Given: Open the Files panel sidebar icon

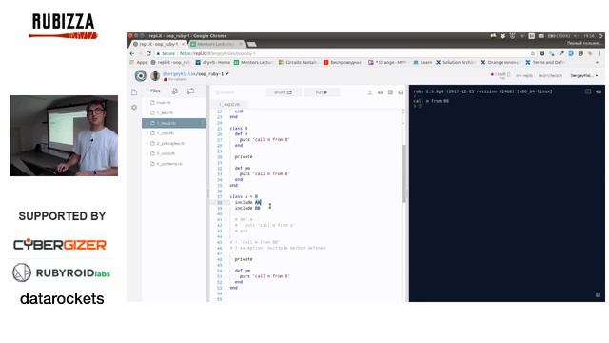Looking at the screenshot, I should 134,92.
